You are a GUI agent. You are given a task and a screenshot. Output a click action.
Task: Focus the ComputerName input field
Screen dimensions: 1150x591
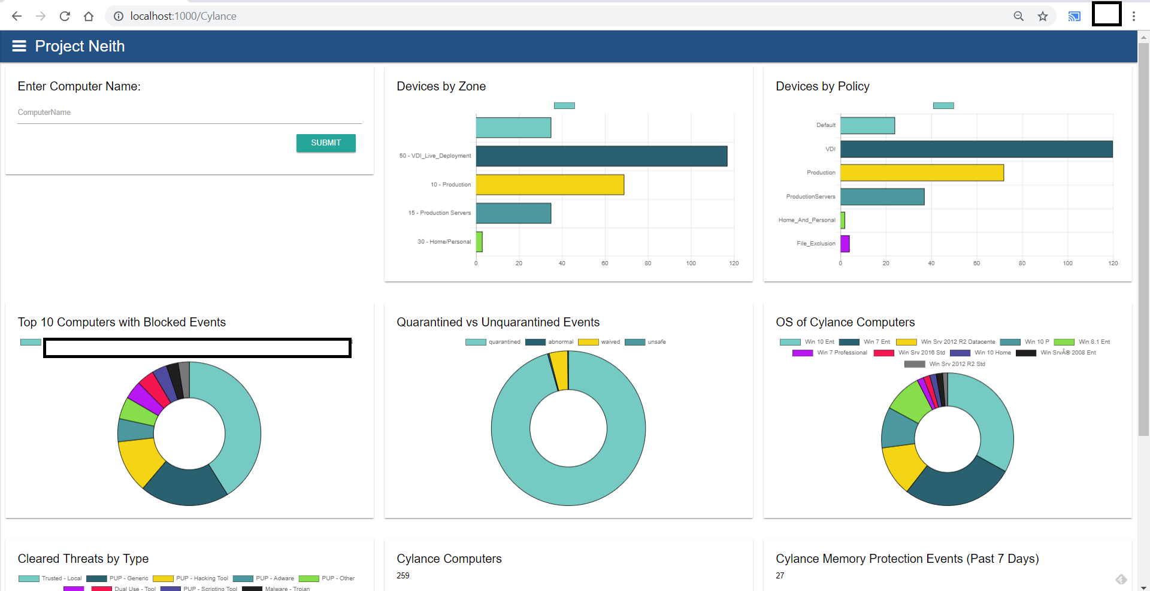click(x=189, y=113)
